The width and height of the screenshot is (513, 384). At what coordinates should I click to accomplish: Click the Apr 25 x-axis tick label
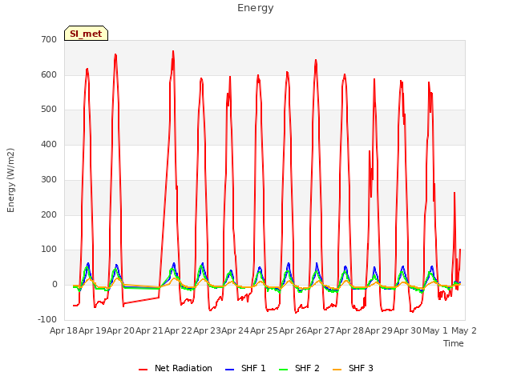coord(264,330)
